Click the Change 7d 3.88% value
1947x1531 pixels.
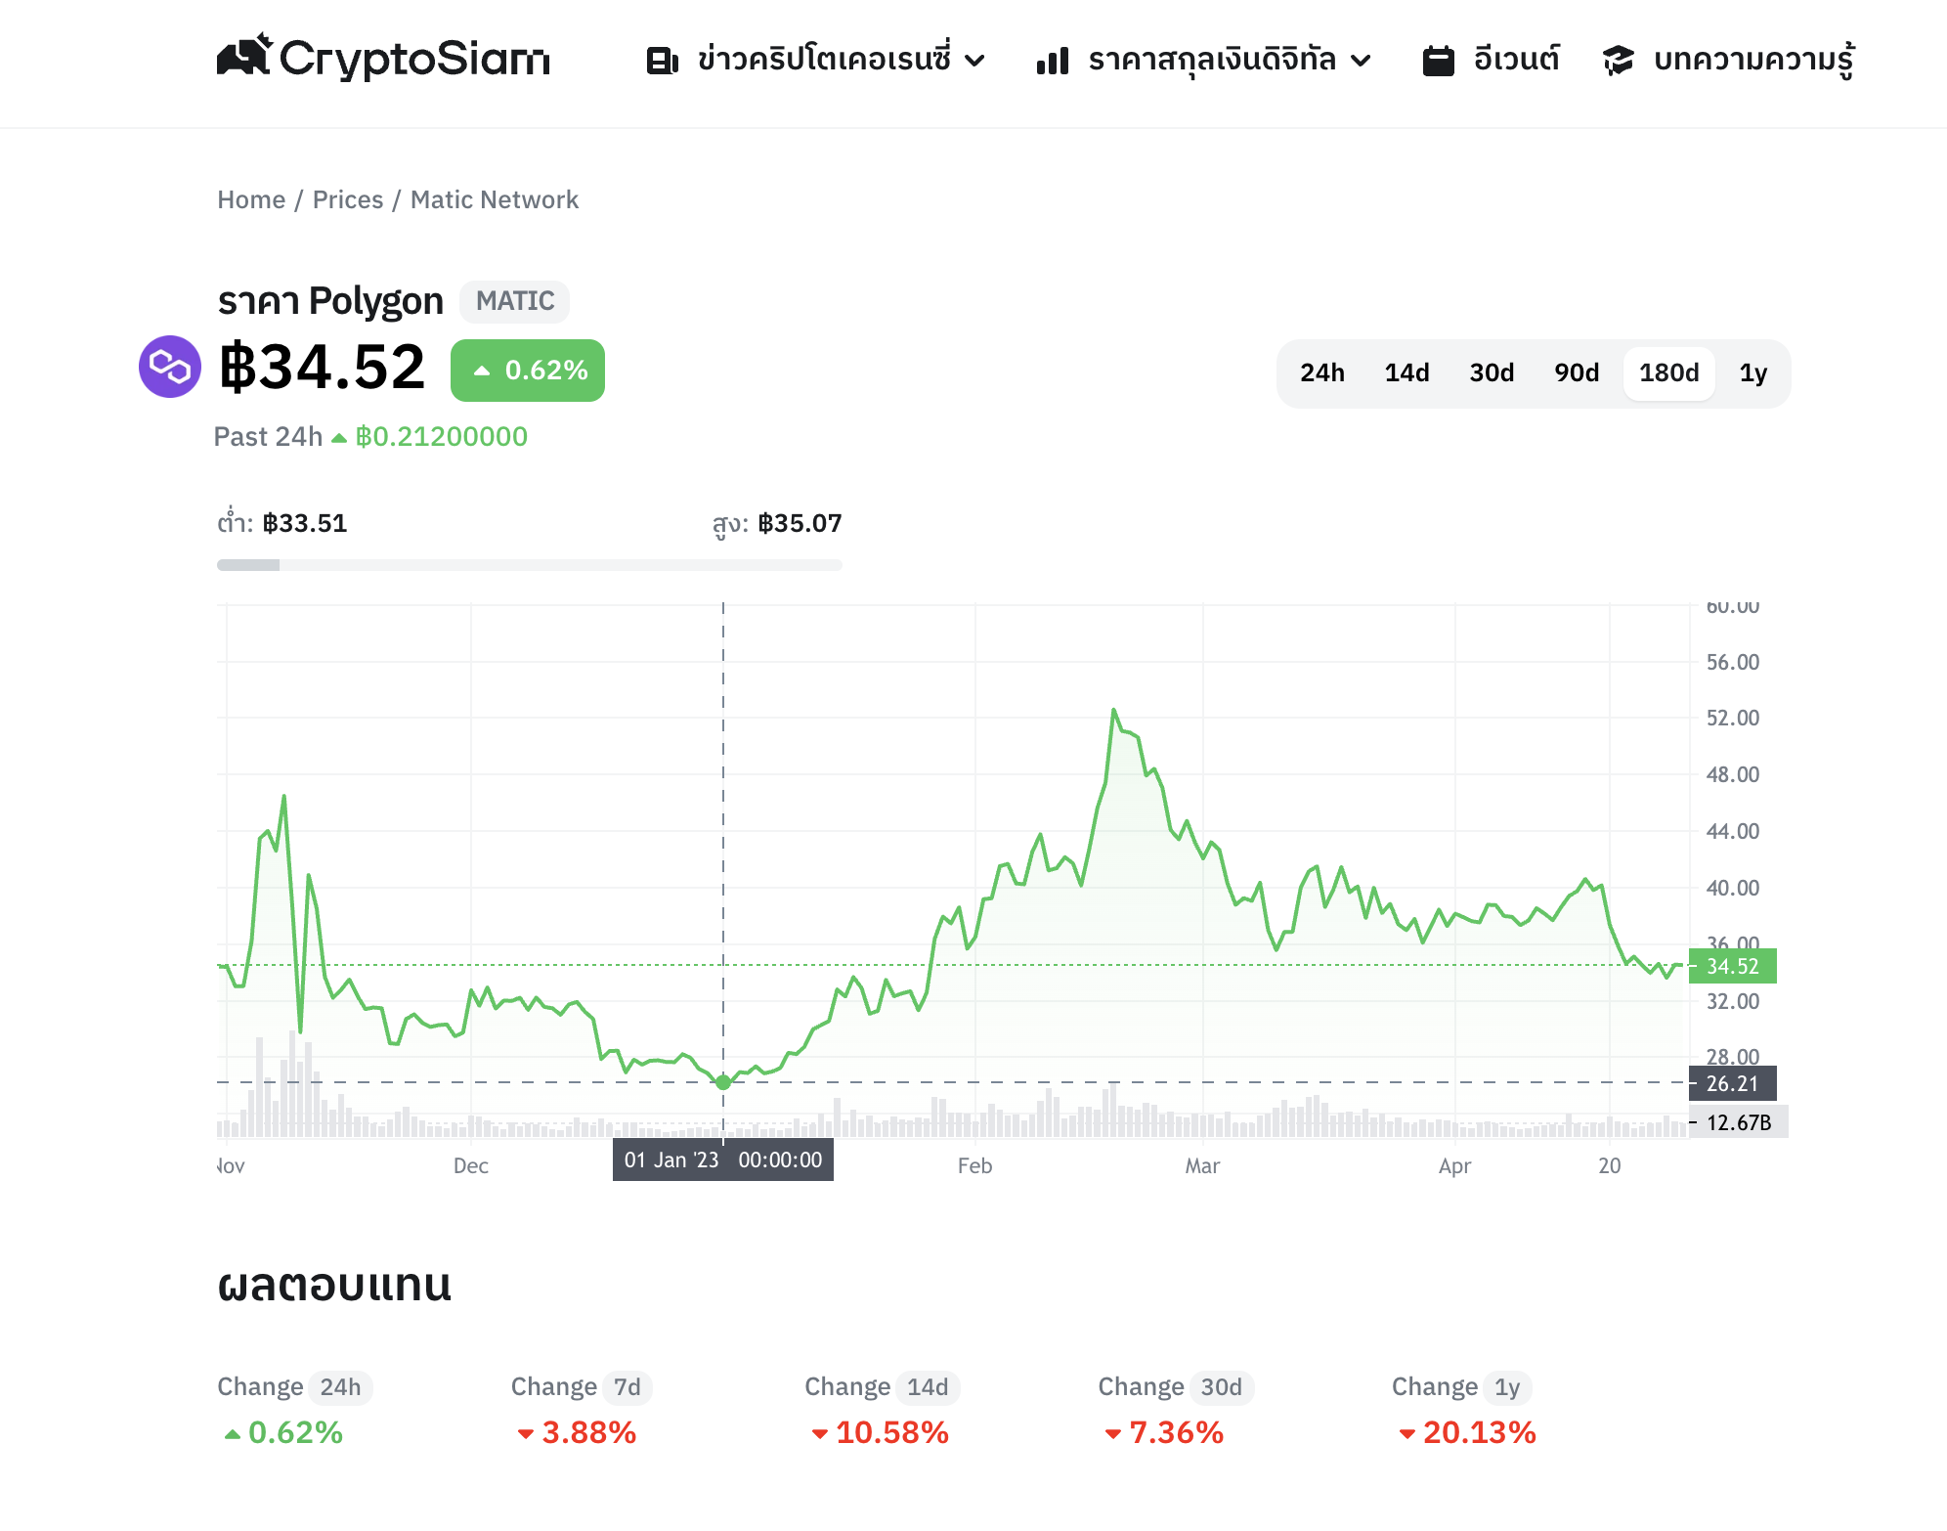pos(589,1432)
